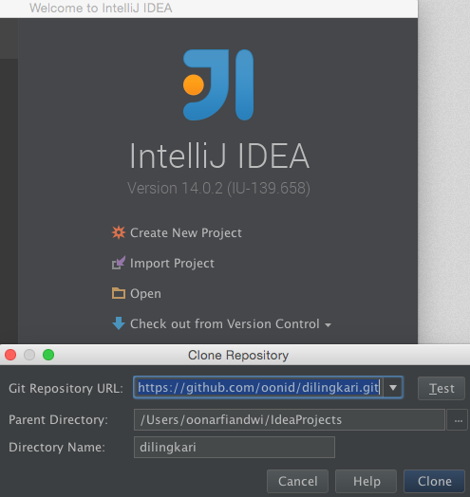Choose the Open text option
This screenshot has width=470, height=497.
coord(145,294)
